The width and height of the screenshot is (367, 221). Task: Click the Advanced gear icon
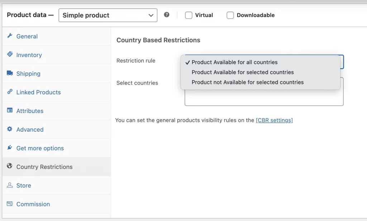(x=10, y=129)
